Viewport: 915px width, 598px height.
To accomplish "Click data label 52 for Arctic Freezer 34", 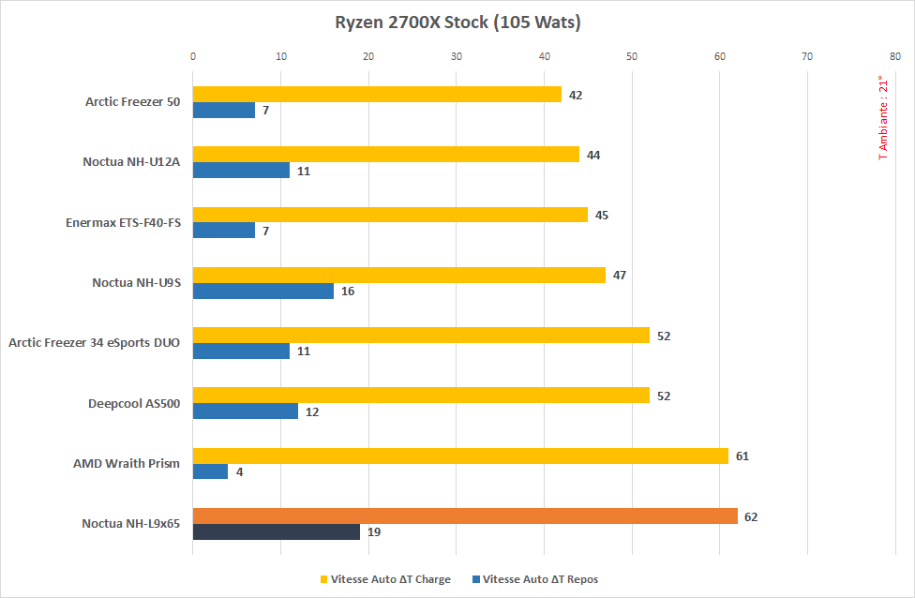I will point(664,336).
